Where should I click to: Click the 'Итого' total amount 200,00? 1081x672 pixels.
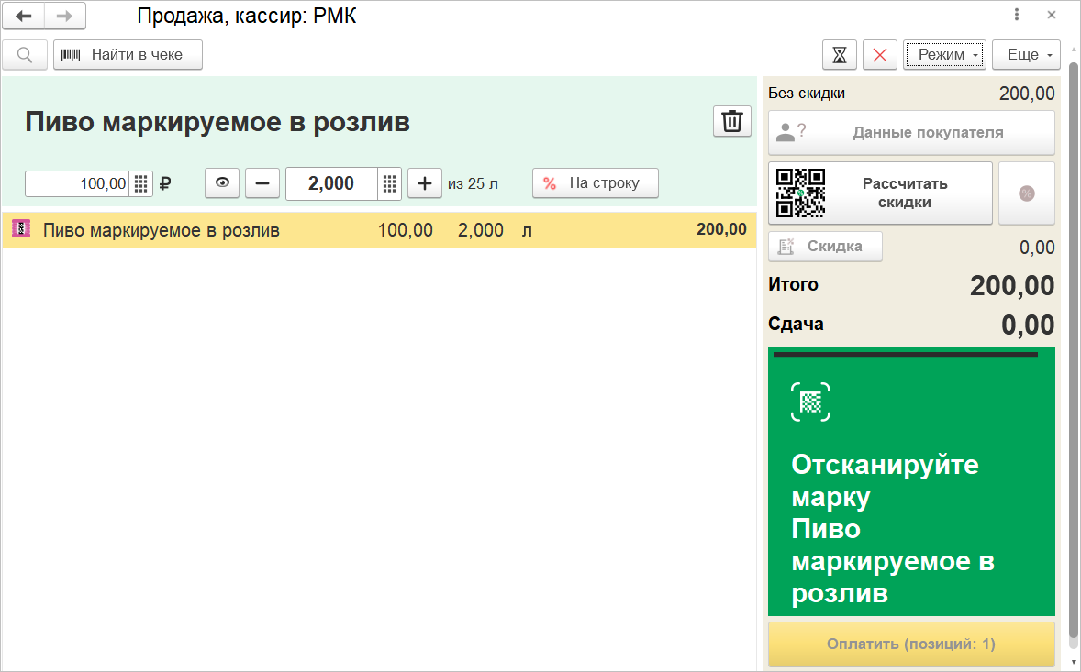[1012, 285]
